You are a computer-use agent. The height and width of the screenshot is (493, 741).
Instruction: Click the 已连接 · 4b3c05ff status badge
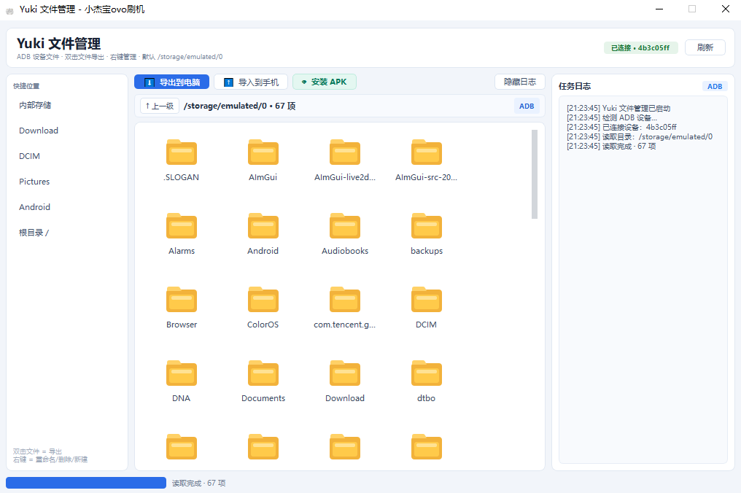coord(640,47)
